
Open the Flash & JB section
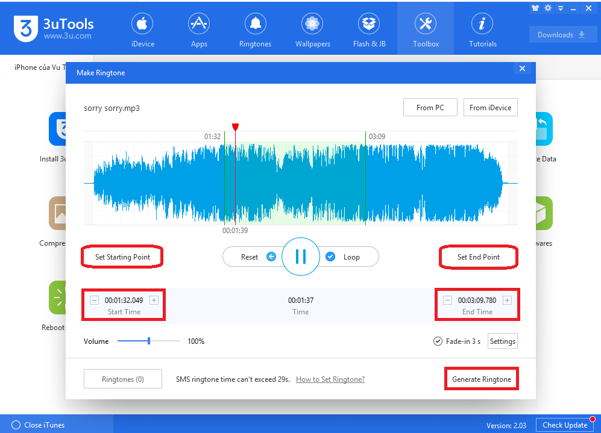coord(369,30)
